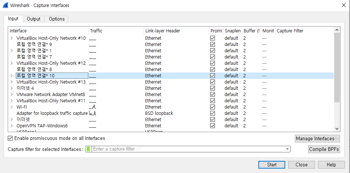Viewport: 350px width, 173px height.
Task: Sort by the Interface column header
Action: pyautogui.click(x=48, y=31)
